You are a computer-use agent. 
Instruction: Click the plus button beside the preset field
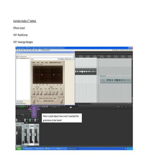(x=60, y=59)
